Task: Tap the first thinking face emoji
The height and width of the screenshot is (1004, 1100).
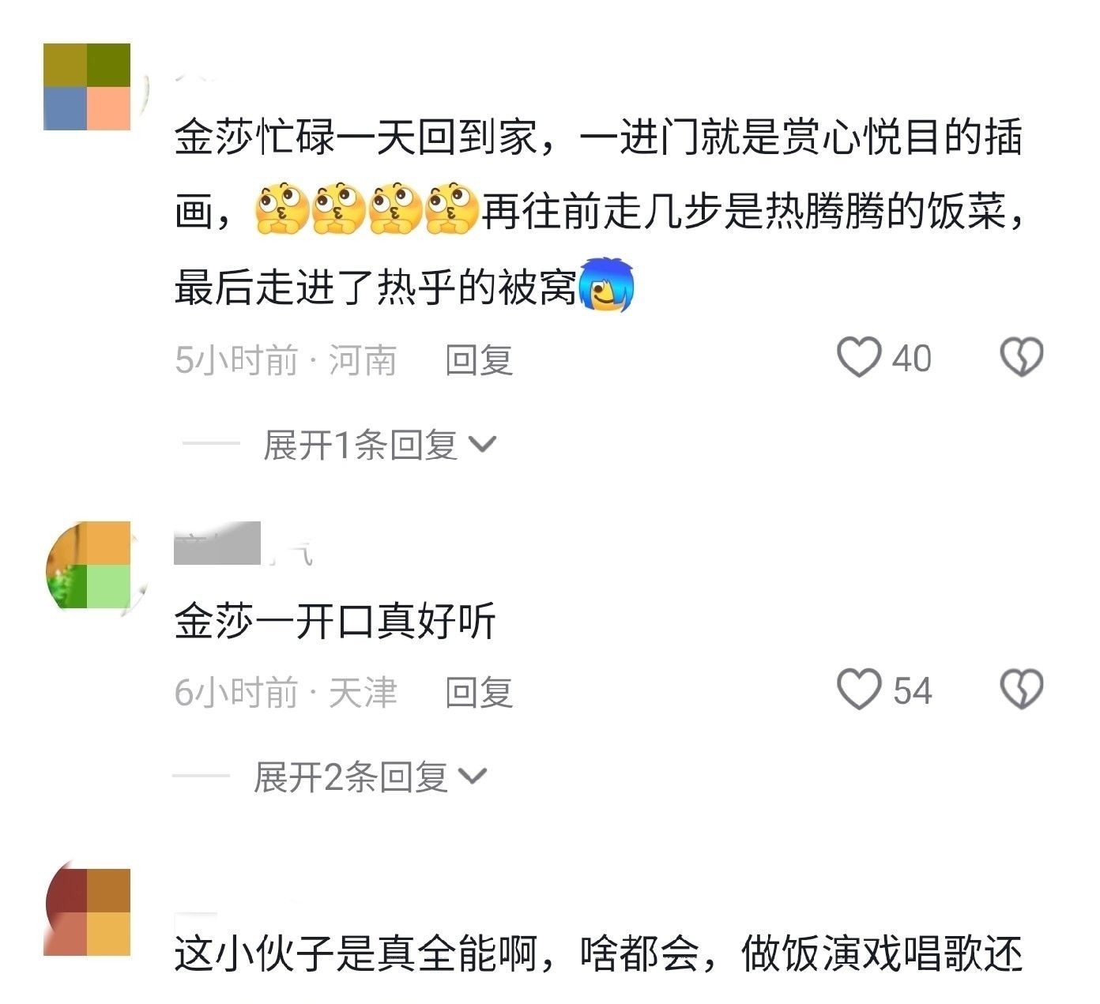Action: 282,210
